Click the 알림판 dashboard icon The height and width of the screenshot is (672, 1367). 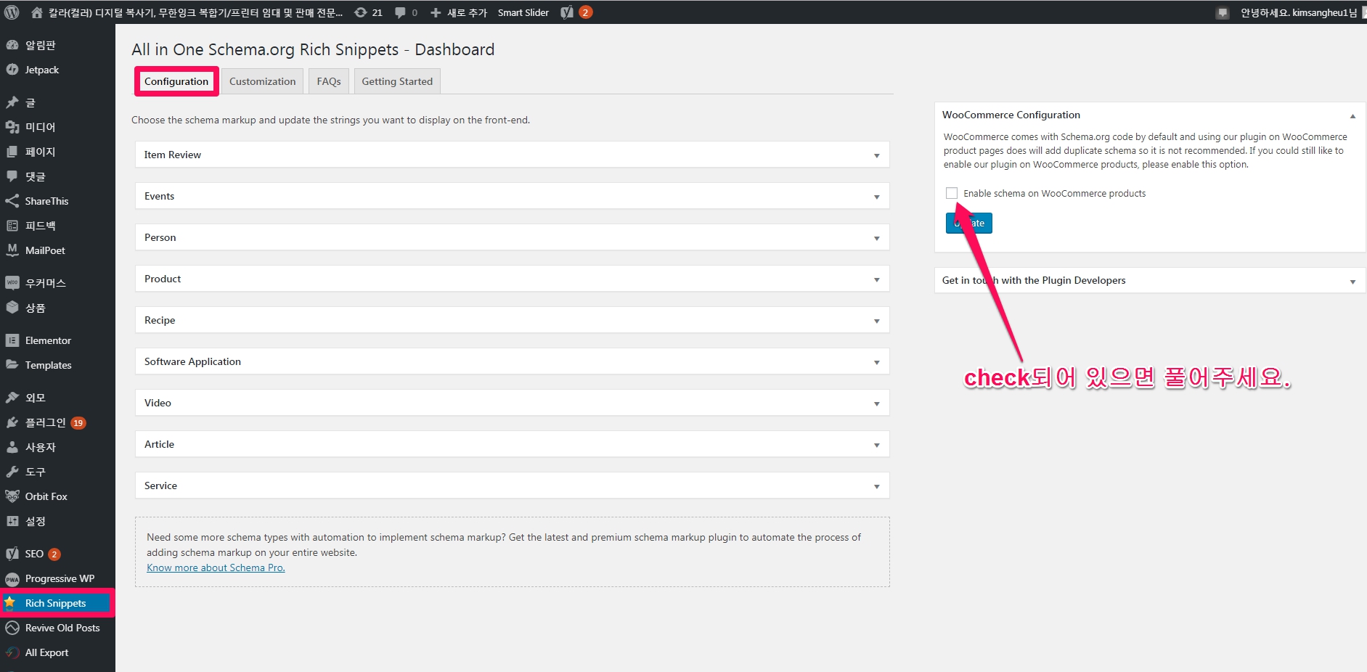(12, 45)
